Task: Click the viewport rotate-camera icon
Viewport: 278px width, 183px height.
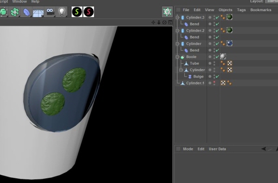Action: 164,22
